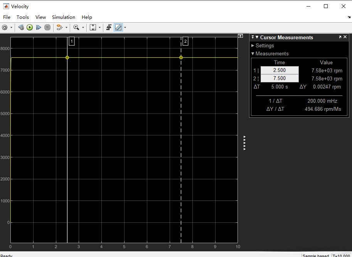The image size is (352, 257).
Task: Click the Step Forward icon
Action: pyautogui.click(x=39, y=27)
